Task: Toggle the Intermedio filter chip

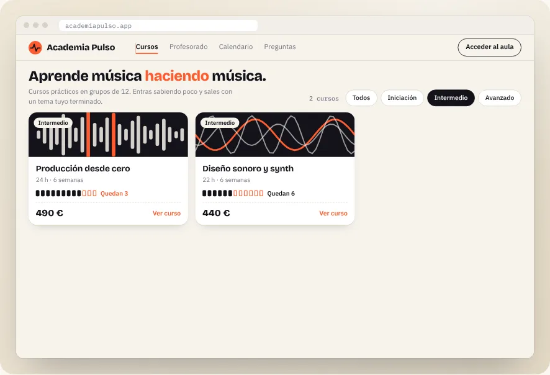Action: click(451, 98)
